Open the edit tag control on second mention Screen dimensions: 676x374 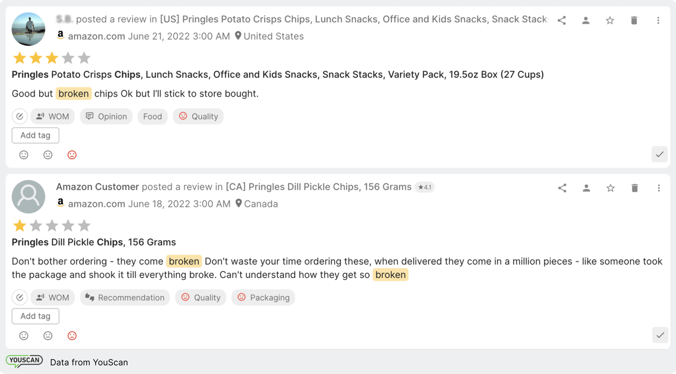[x=20, y=297]
